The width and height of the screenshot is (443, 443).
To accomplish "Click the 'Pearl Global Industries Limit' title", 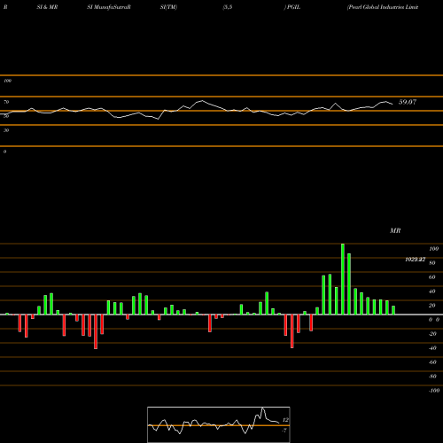I will (x=383, y=7).
